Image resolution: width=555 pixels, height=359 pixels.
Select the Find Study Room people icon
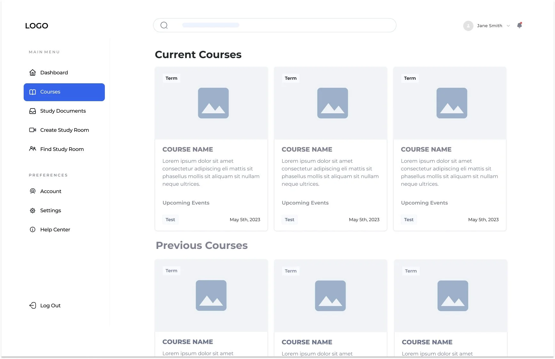pyautogui.click(x=33, y=149)
